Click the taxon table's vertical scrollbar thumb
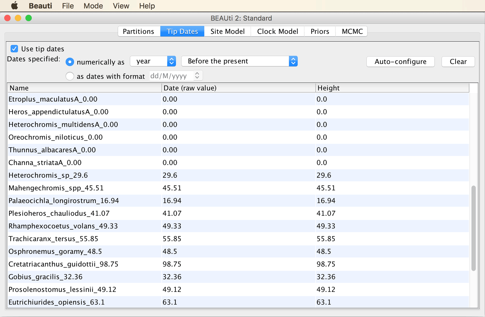The height and width of the screenshot is (317, 485). pyautogui.click(x=473, y=228)
